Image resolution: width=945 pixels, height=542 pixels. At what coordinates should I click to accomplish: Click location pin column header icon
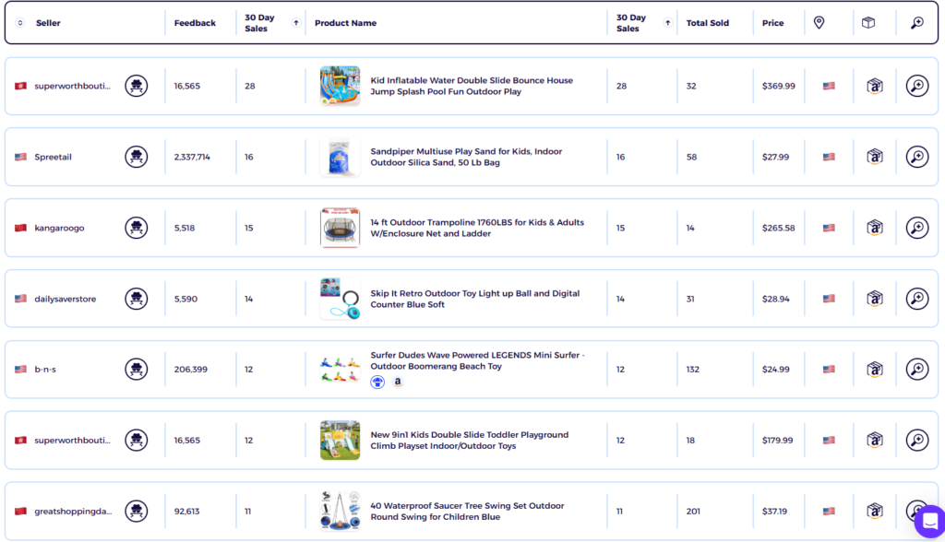point(819,23)
